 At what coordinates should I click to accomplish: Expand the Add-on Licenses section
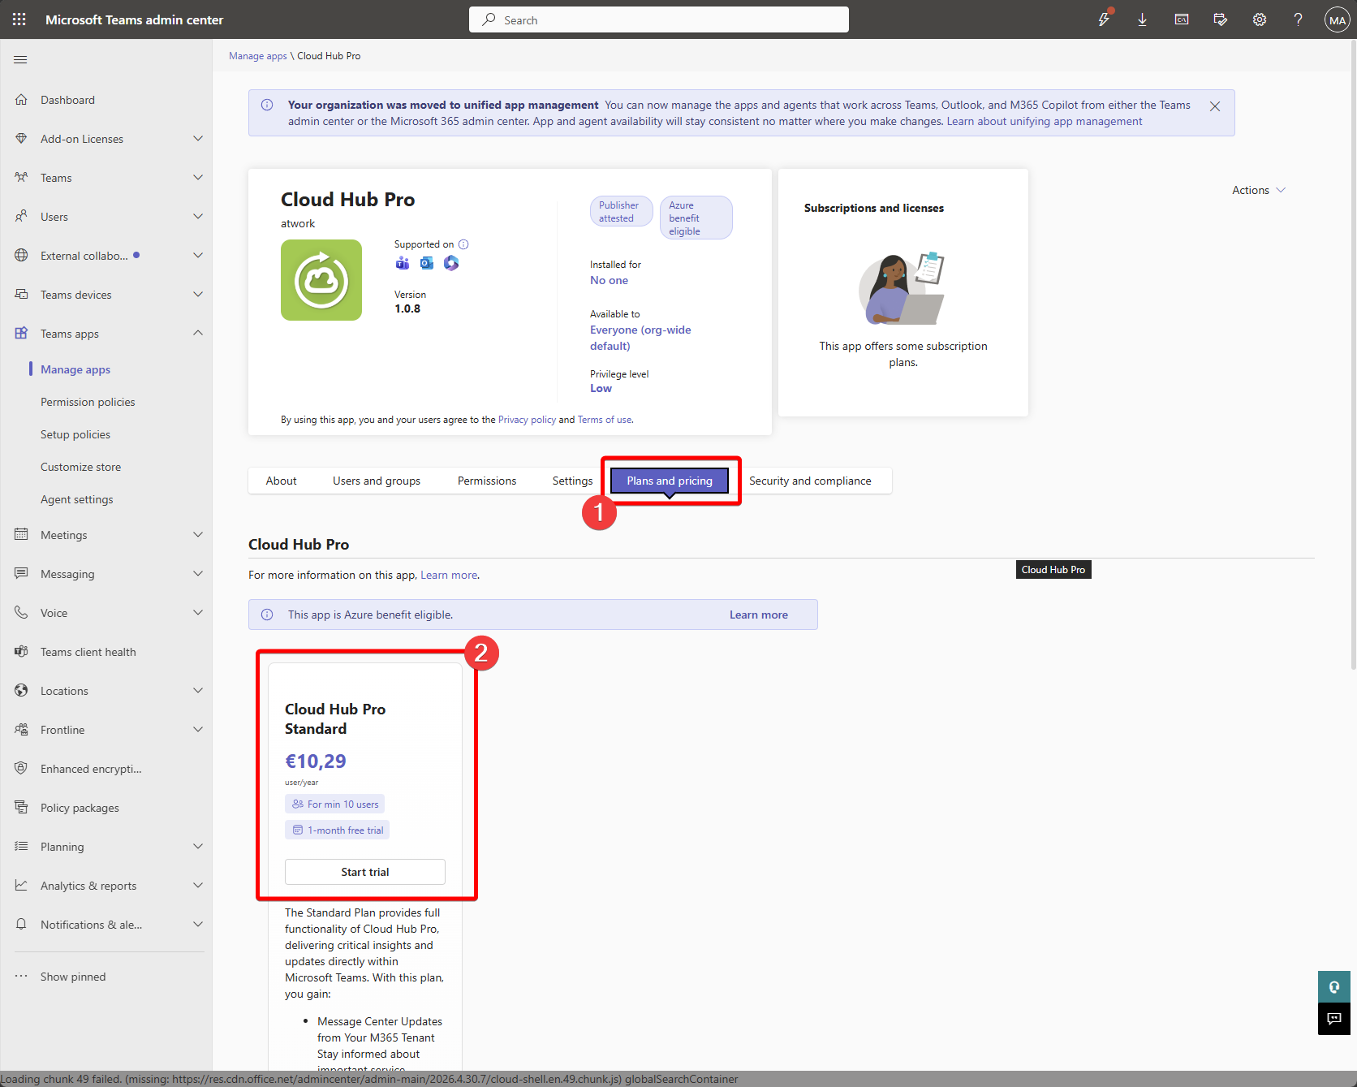tap(198, 139)
